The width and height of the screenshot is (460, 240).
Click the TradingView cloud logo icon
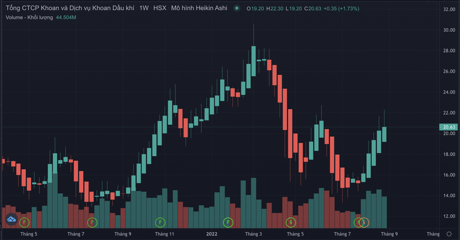11,221
